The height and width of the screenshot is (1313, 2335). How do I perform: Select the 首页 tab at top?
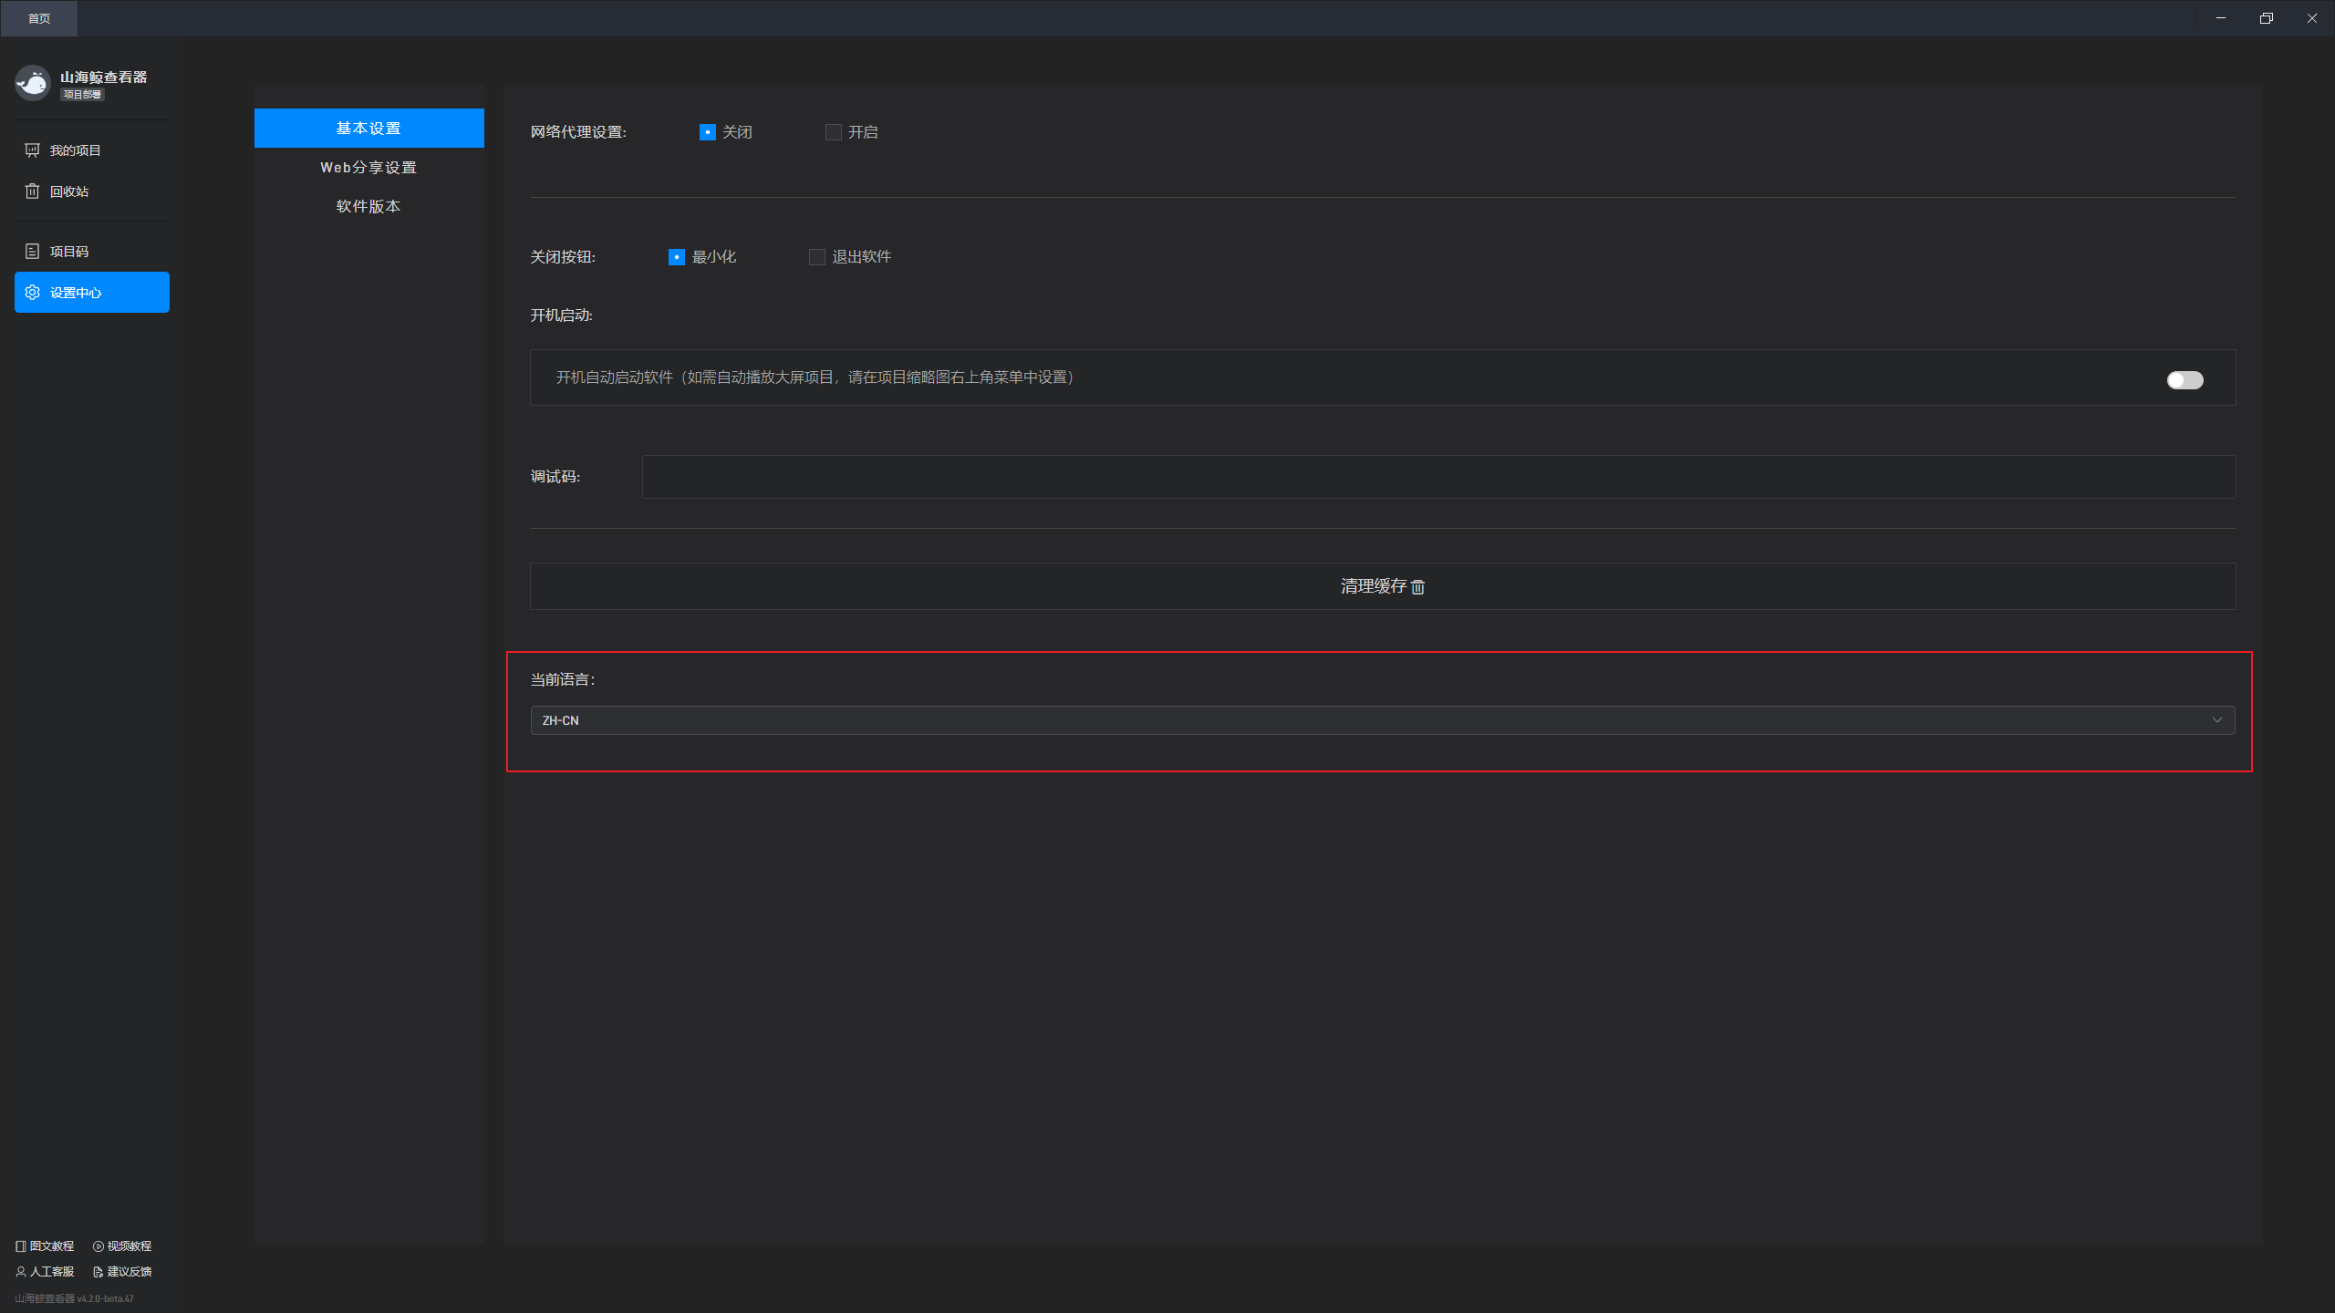[x=39, y=18]
